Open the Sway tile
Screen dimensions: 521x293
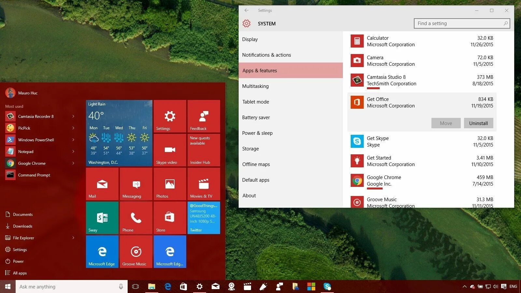point(102,218)
